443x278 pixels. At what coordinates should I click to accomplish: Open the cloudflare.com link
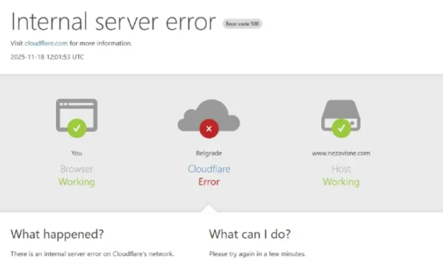(46, 43)
